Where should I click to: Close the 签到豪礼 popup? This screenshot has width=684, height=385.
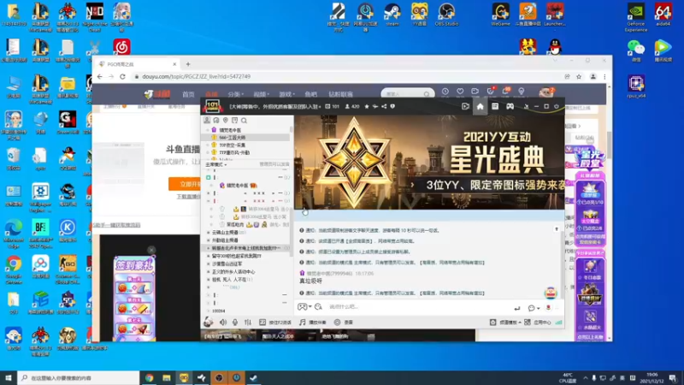(x=151, y=250)
